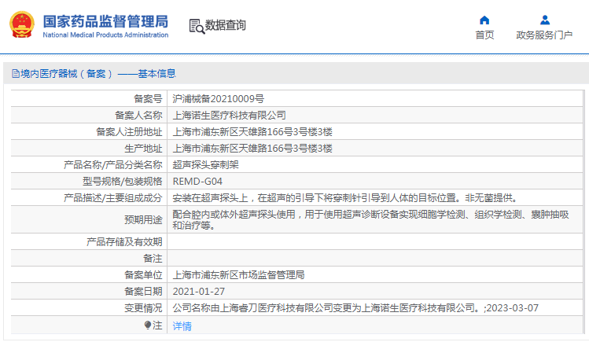This screenshot has height=342, width=589.
Task: Click the 预期用途 label
Action: click(143, 219)
